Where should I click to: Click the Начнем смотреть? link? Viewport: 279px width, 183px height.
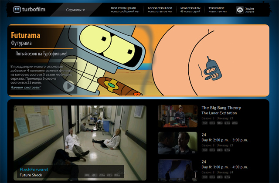(x=26, y=87)
